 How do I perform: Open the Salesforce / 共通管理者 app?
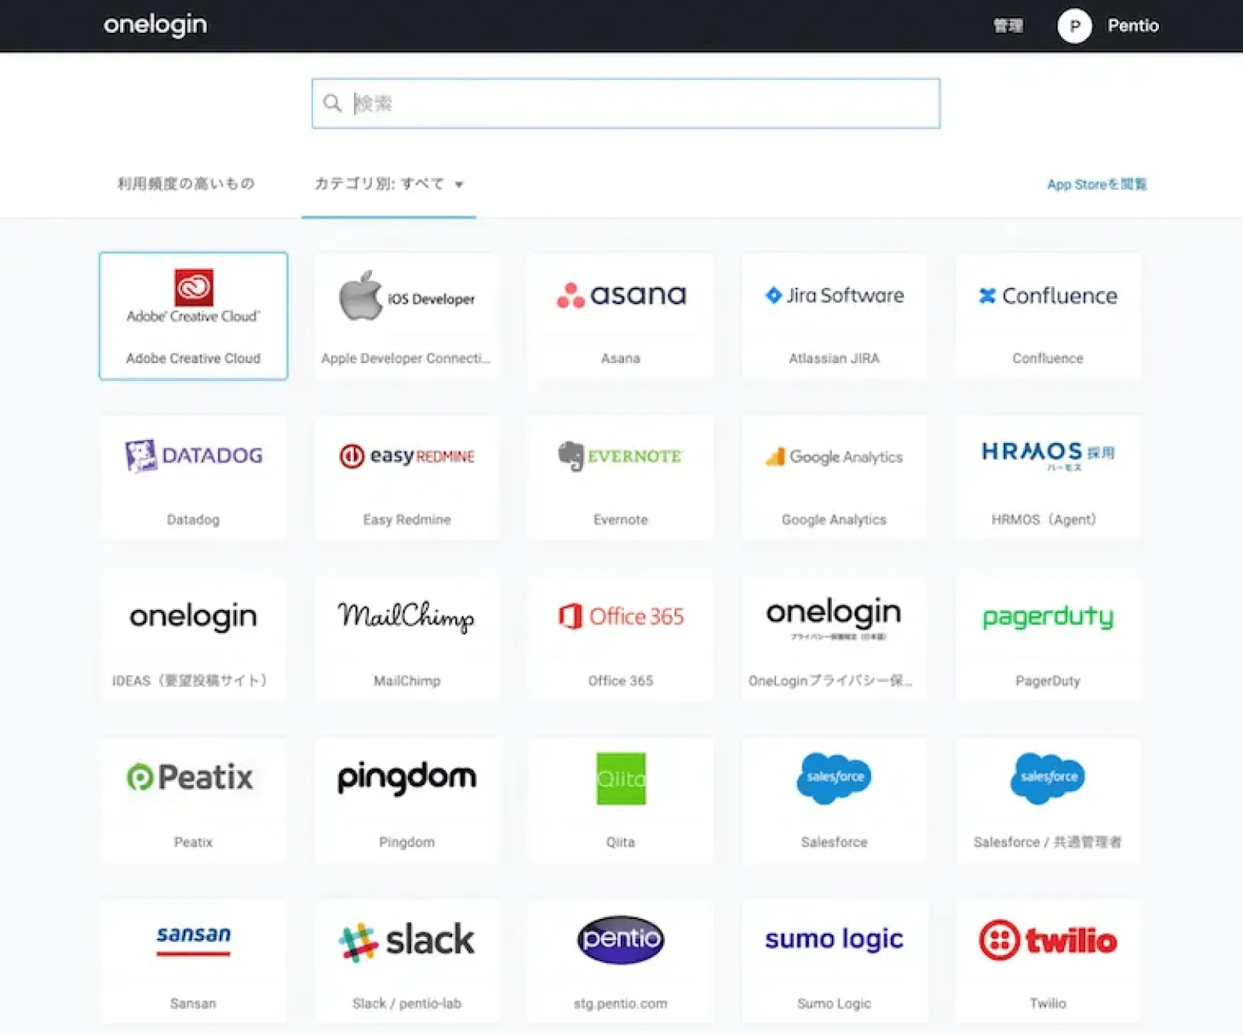pos(1048,800)
